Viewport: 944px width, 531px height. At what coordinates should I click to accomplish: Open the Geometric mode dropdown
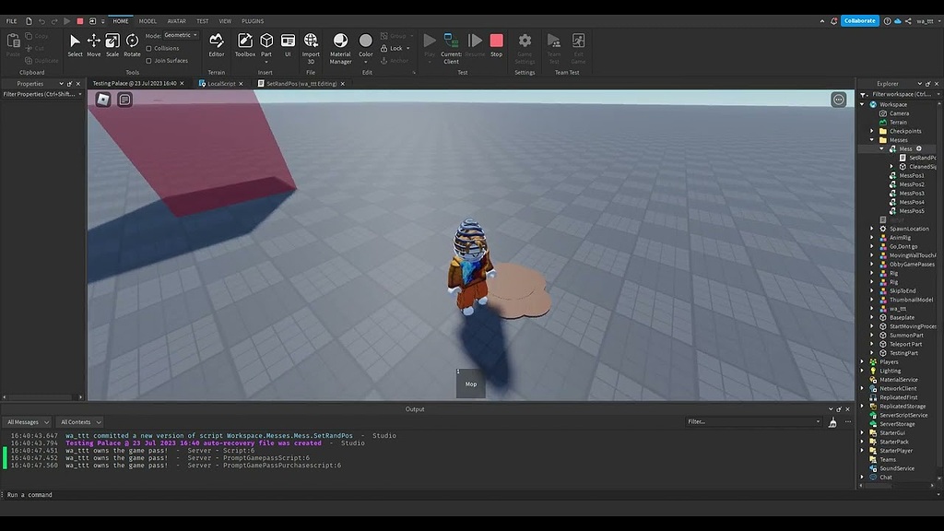coord(179,35)
